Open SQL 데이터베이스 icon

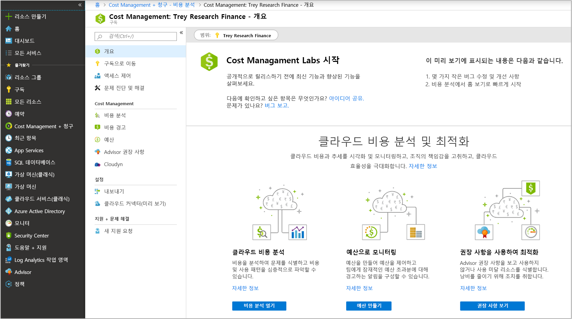pyautogui.click(x=8, y=162)
